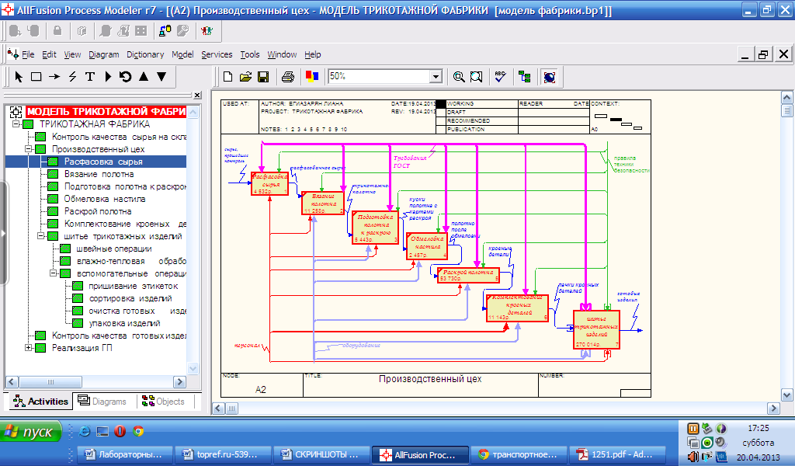Select сортировка изделий in the tree

(130, 298)
